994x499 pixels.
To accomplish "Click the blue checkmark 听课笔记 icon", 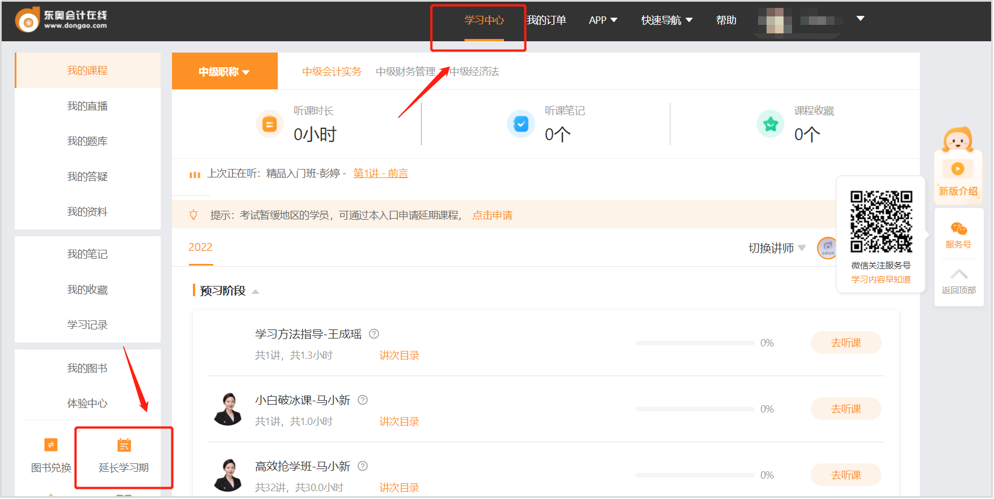I will pyautogui.click(x=520, y=124).
